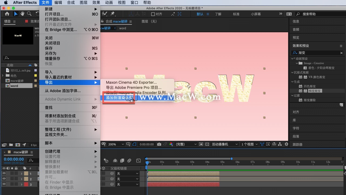Take a snapshot with the camera icon
346x195 pixels.
(x=159, y=144)
